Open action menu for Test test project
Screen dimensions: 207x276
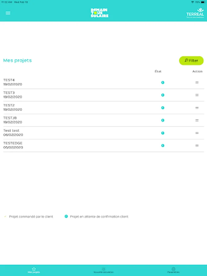[x=197, y=133]
